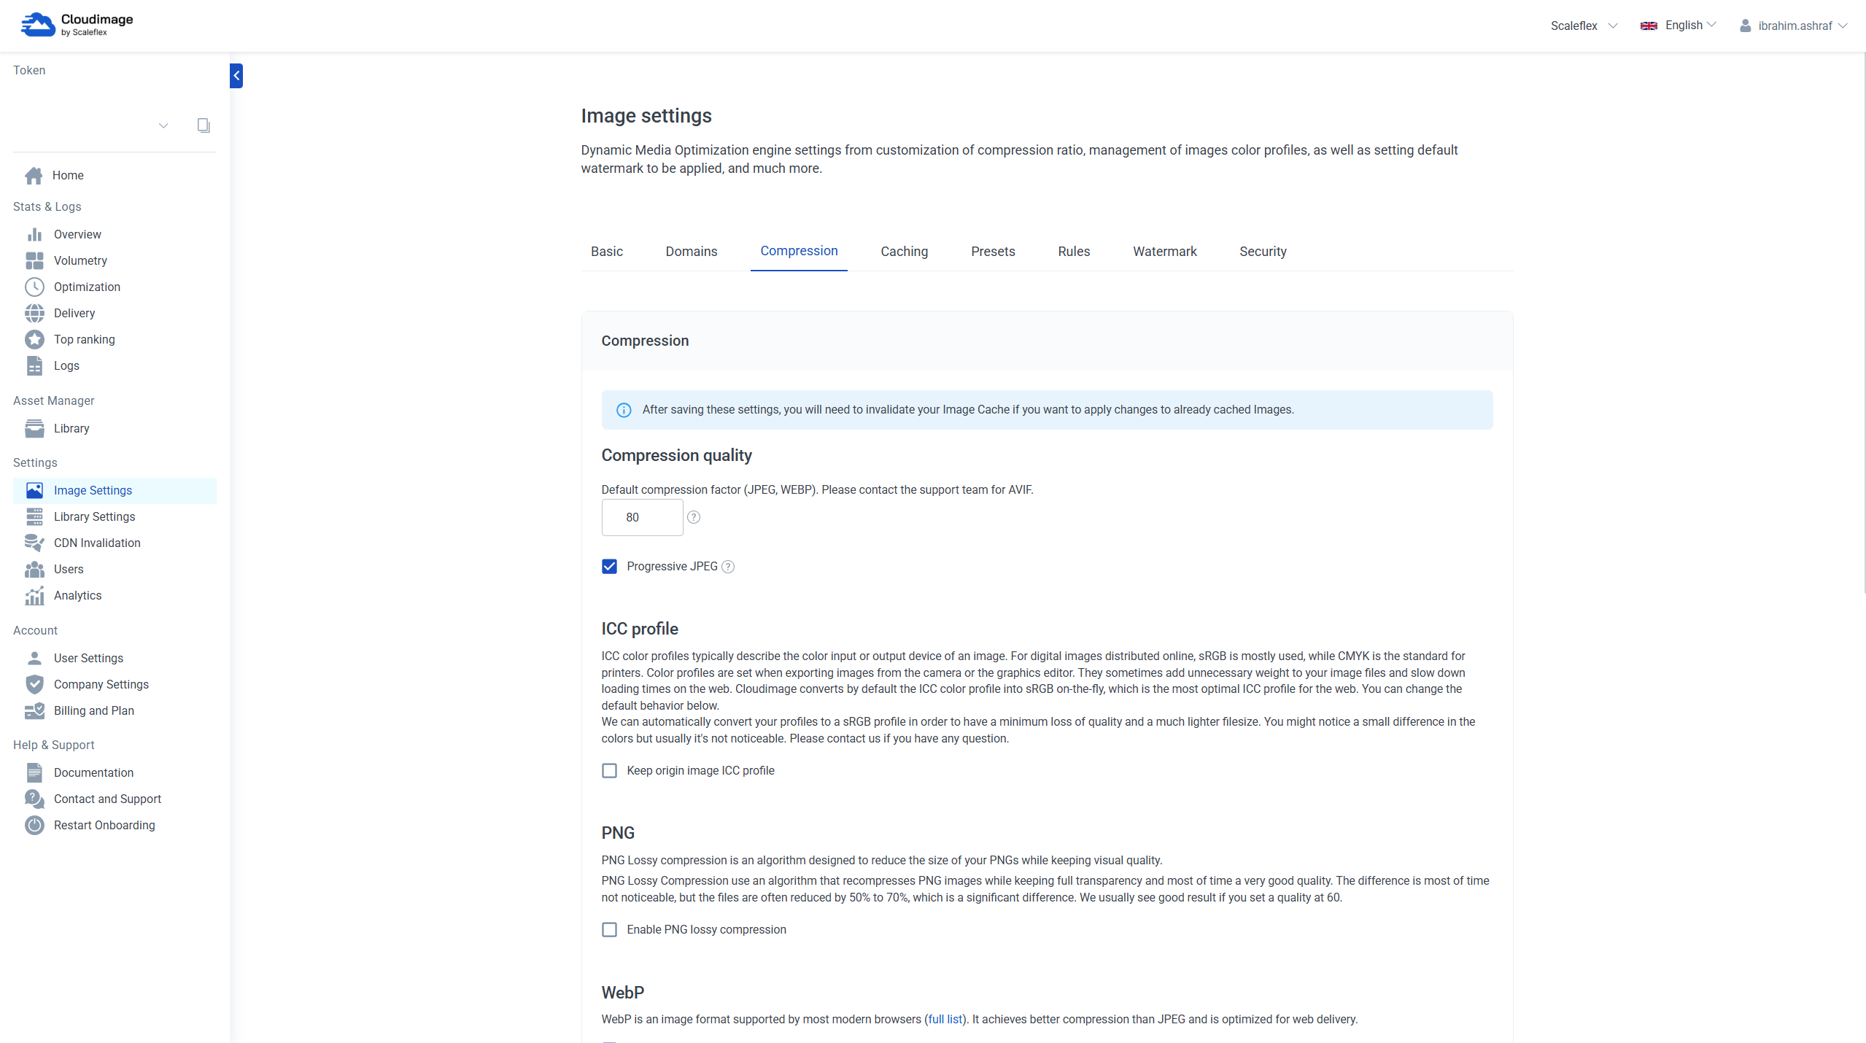Click the Top ranking star icon

click(x=34, y=339)
